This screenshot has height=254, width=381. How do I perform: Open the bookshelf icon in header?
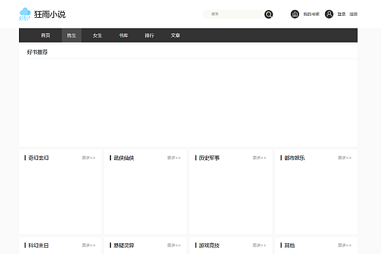click(295, 14)
